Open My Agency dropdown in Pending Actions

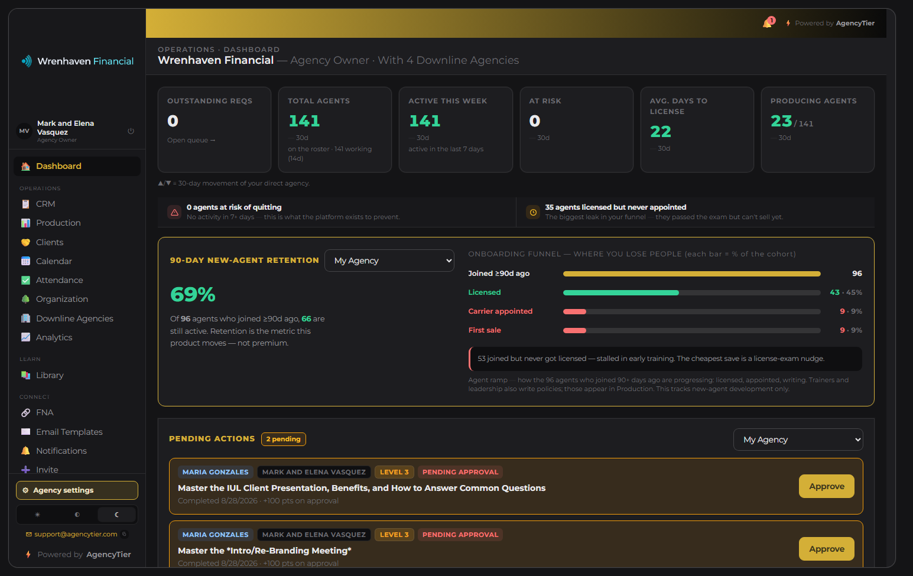798,440
